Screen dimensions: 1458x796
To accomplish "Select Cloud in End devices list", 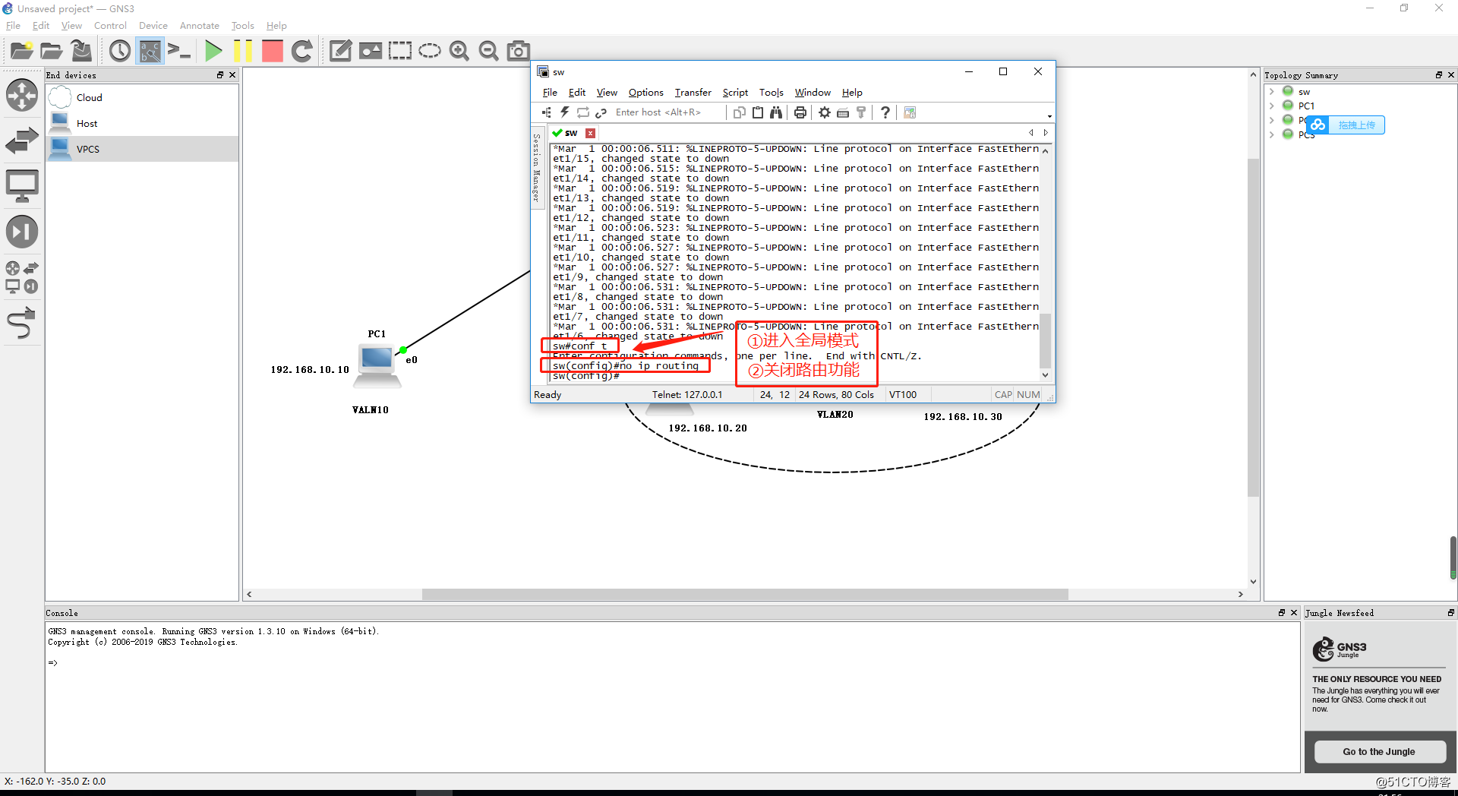I will coord(142,97).
